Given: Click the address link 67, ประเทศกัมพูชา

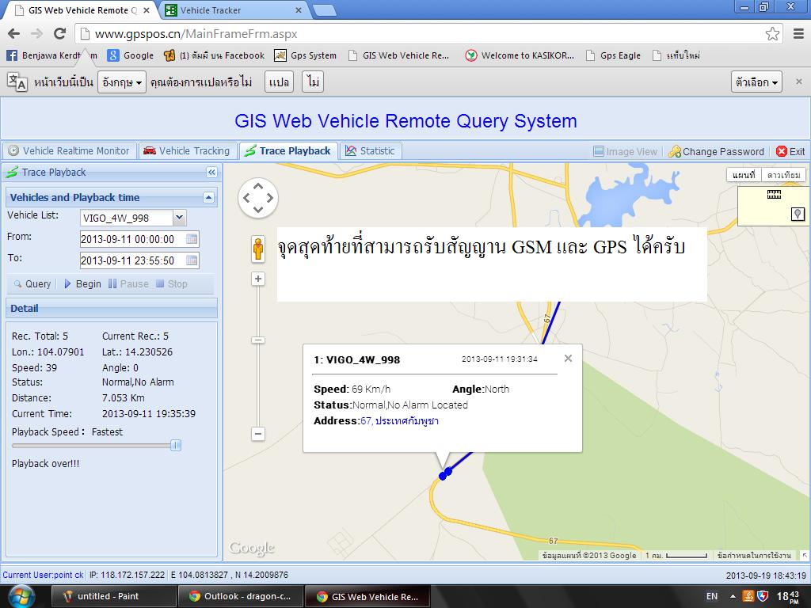Looking at the screenshot, I should [x=399, y=421].
